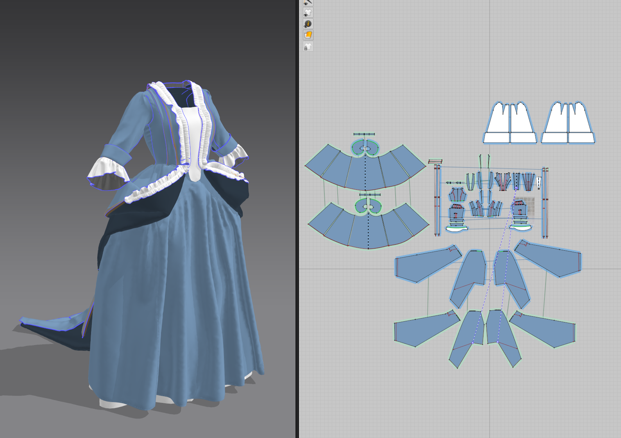
Task: Select the white triangular piece with dashed line
Action: point(539,183)
